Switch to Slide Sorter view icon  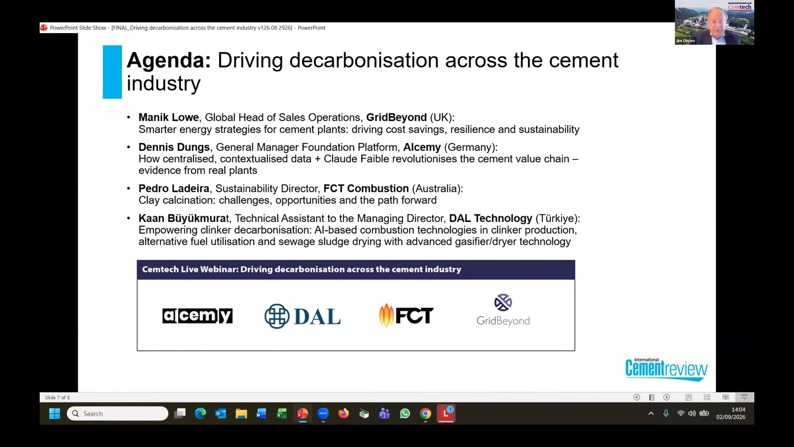click(707, 397)
